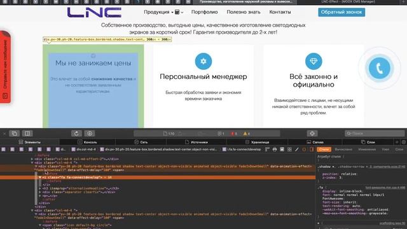Viewport: 407px width, 229px height.
Task: Expand the div separator clearfix node
Action: (x=40, y=192)
